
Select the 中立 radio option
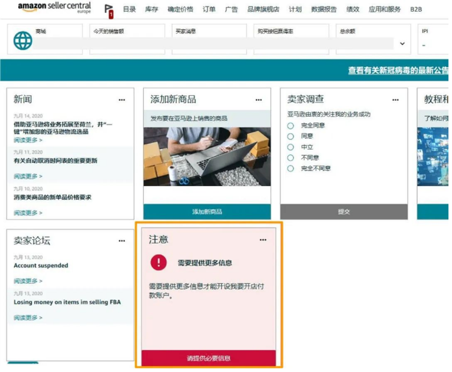pos(290,147)
